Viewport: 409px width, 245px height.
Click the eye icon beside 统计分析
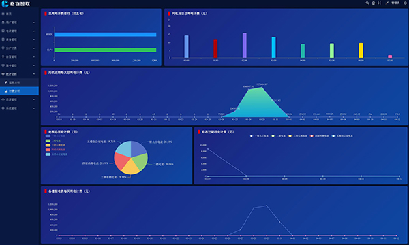tap(3, 74)
